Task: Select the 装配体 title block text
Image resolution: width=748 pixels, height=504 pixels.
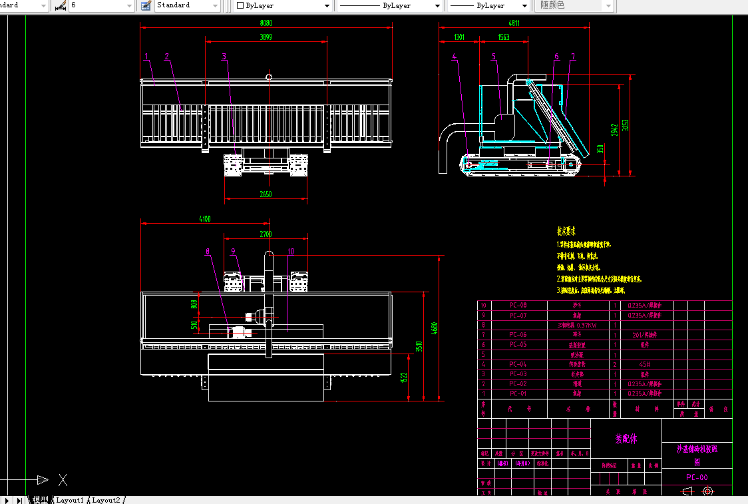Action: (626, 439)
